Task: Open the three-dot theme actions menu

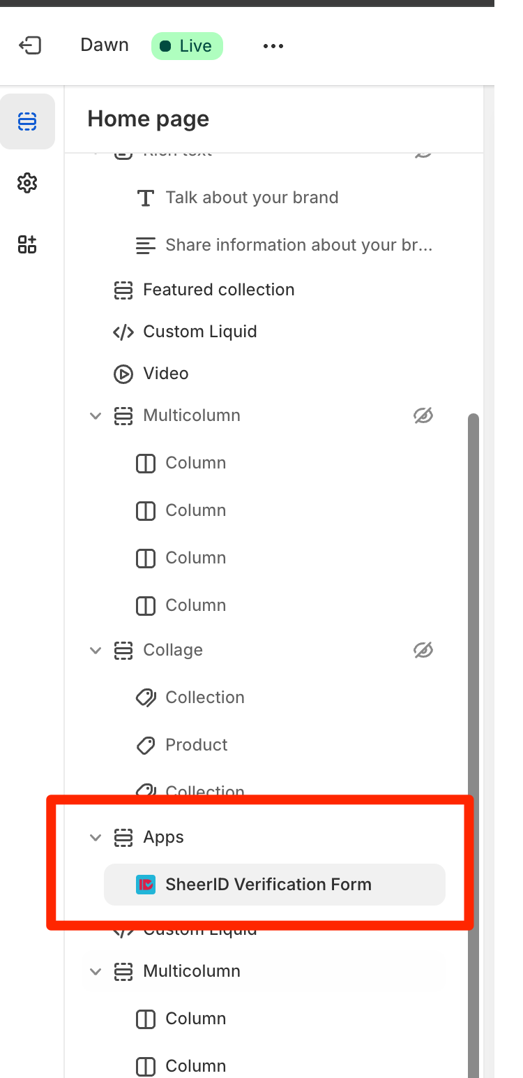Action: coord(273,46)
